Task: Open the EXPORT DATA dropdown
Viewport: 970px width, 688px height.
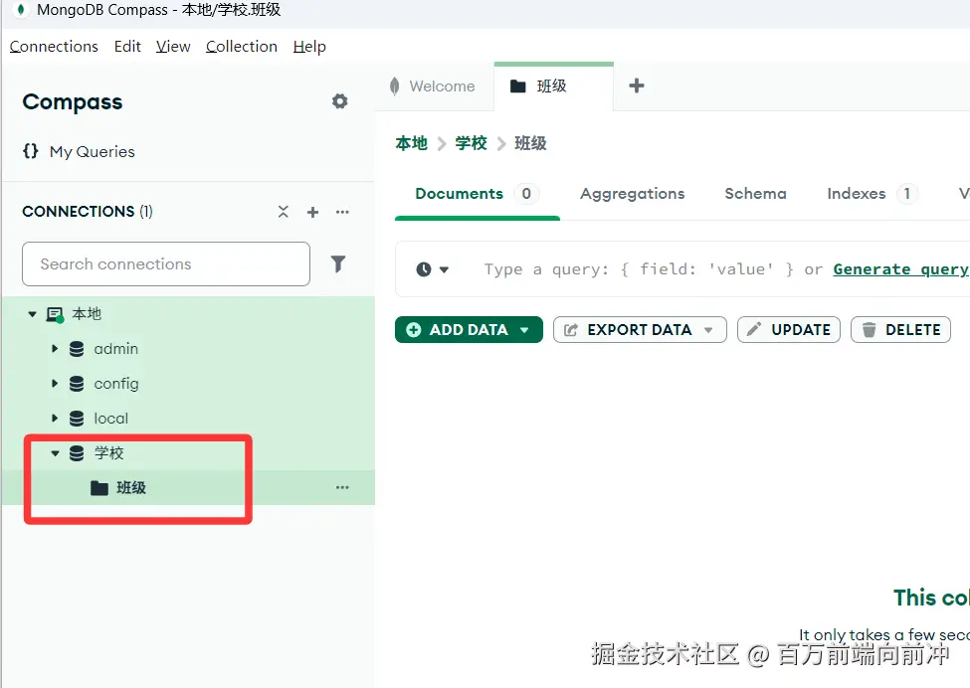Action: point(639,329)
